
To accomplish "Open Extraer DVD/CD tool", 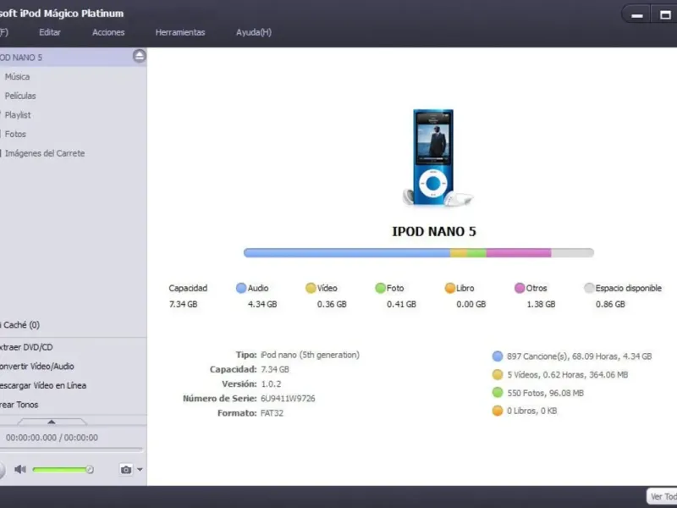I will pyautogui.click(x=26, y=347).
